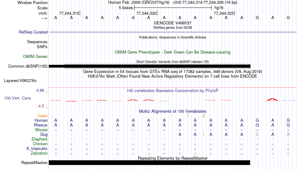Click Repeating Elements by RepeatMasker title

[x=173, y=158]
